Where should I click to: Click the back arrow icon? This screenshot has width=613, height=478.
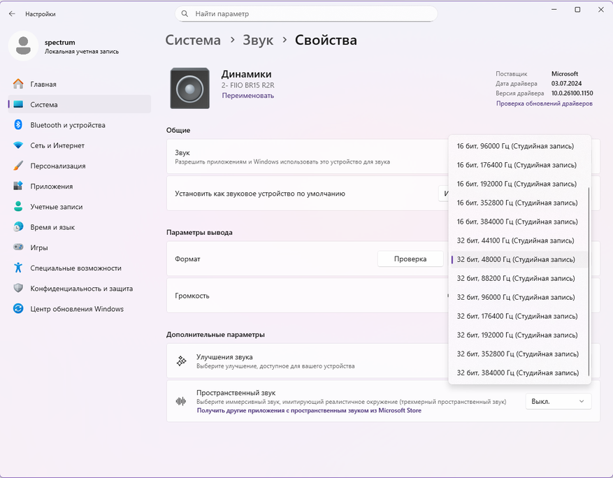[x=12, y=13]
